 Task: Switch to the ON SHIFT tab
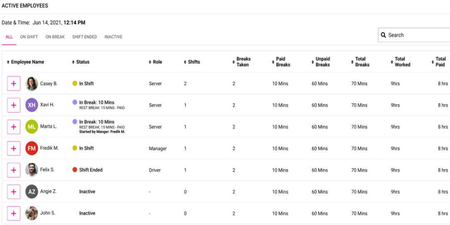29,37
